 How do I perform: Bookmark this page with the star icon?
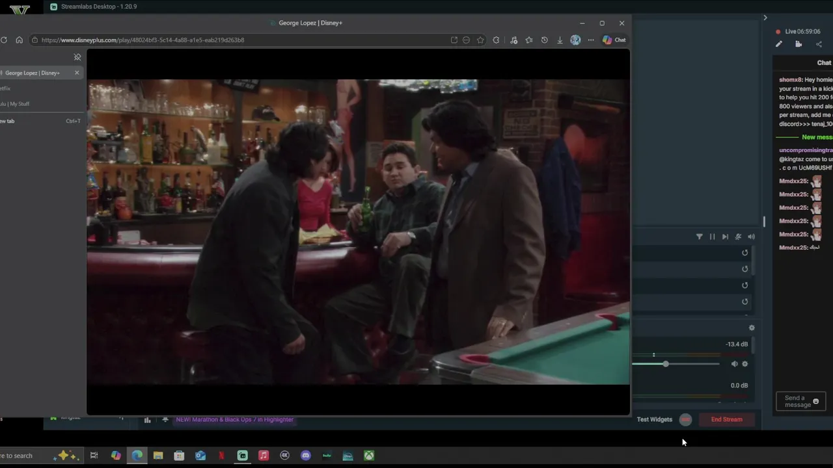[x=480, y=40]
